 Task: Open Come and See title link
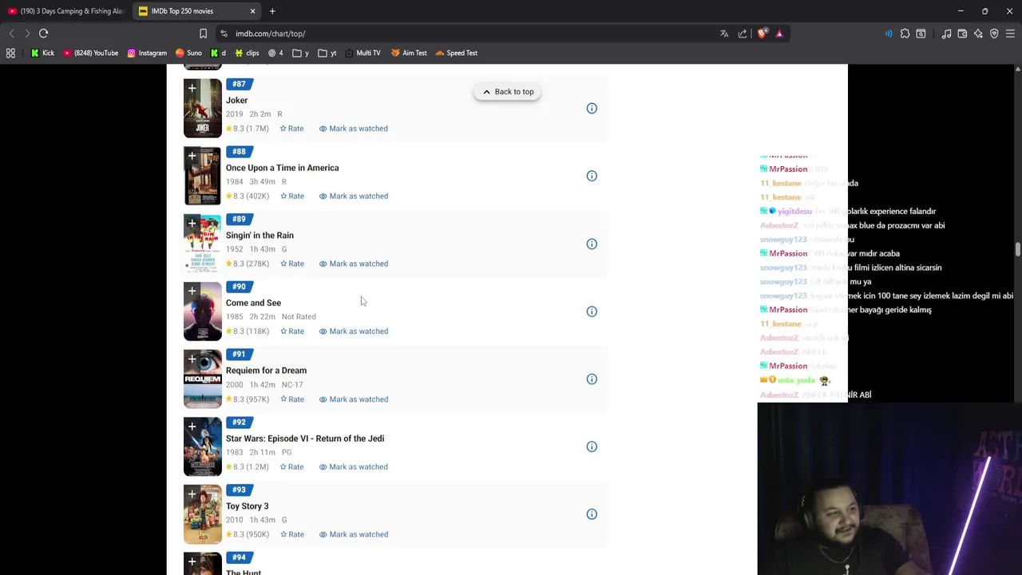click(253, 303)
